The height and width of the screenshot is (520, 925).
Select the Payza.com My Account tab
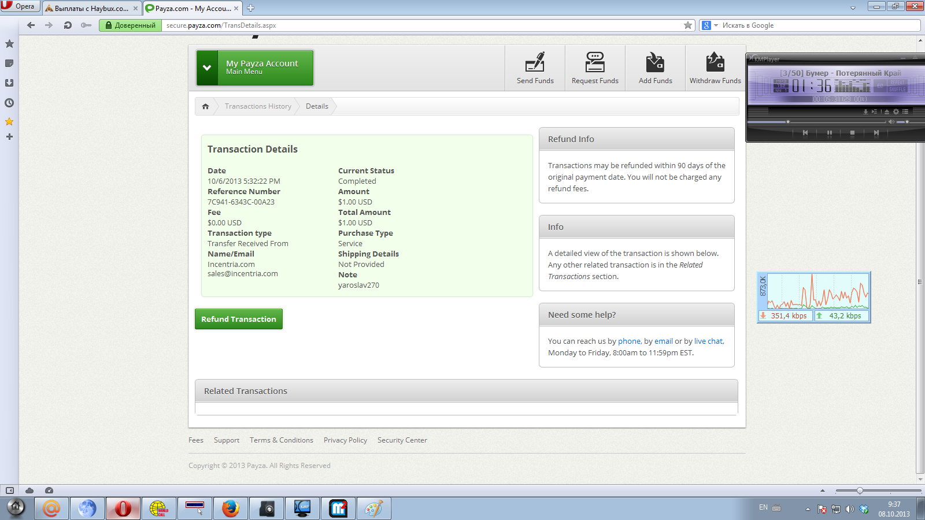(193, 9)
